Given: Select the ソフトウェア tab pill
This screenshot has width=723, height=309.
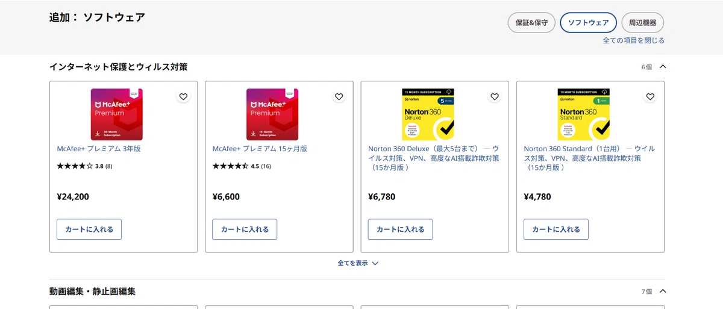Looking at the screenshot, I should 588,23.
